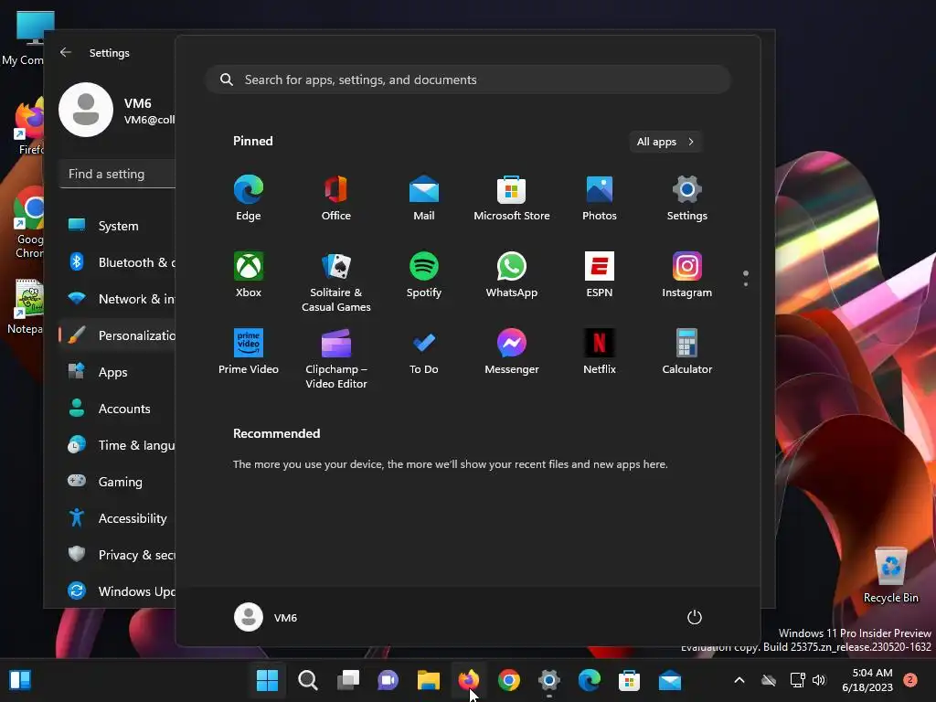The width and height of the screenshot is (936, 702).
Task: Select Privacy & security in Settings
Action: (x=118, y=555)
